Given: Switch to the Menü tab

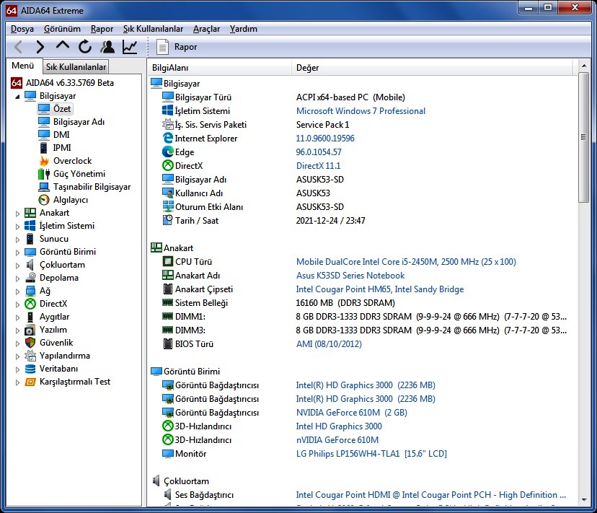Looking at the screenshot, I should coord(23,66).
